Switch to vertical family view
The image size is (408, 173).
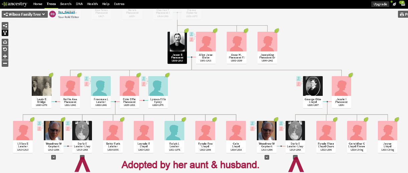(x=5, y=33)
